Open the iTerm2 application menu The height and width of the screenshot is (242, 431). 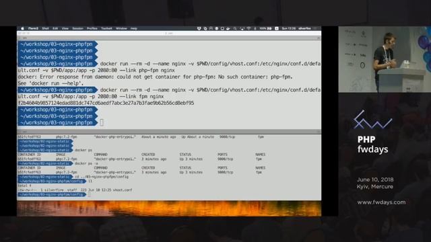[x=33, y=28]
